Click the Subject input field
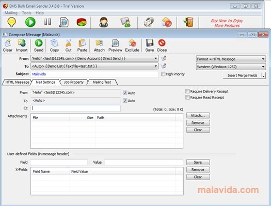The image size is (271, 206). 94,74
